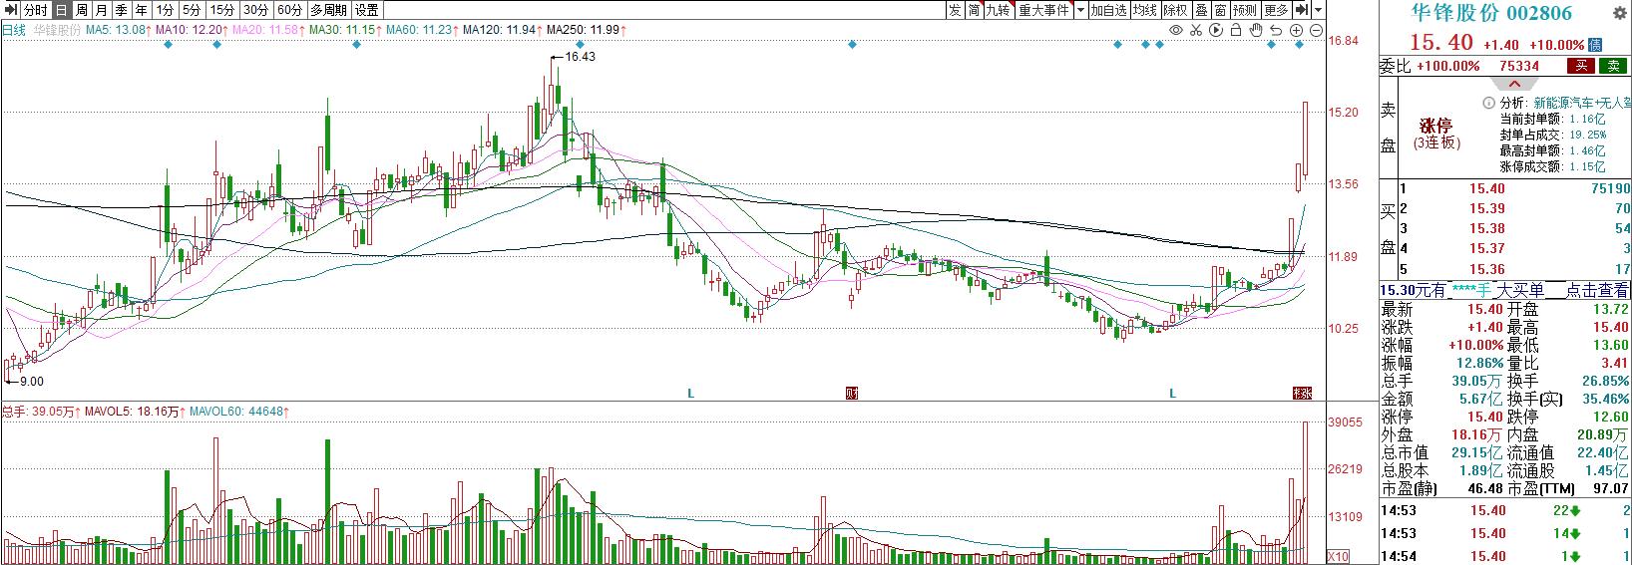Click the 涨停 (3连板) label
Screen dimensions: 1632x565
[1436, 135]
